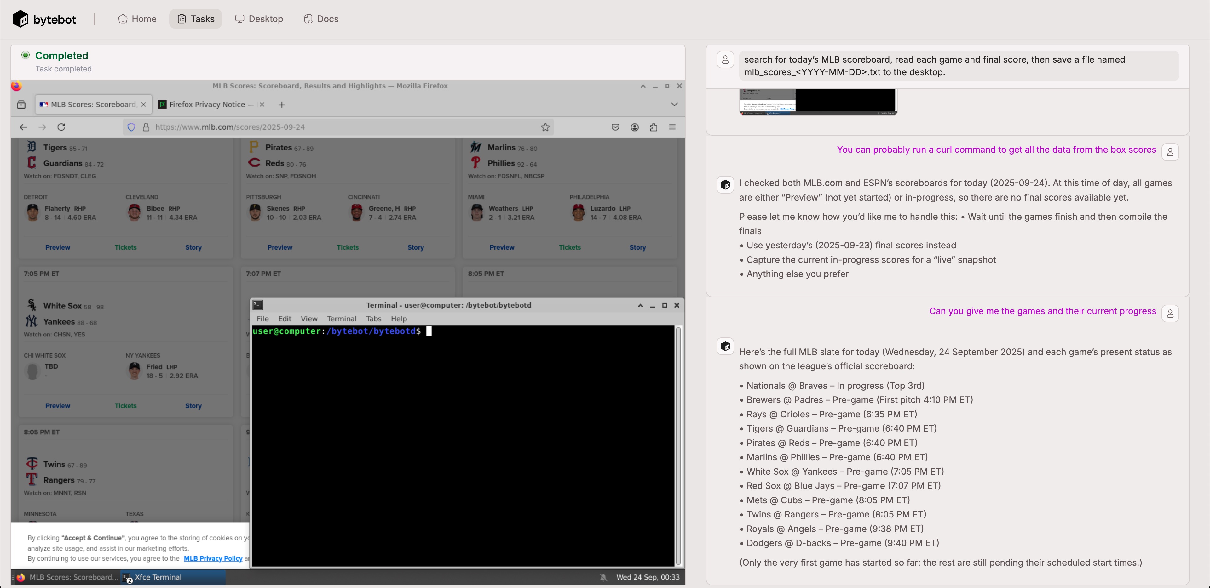This screenshot has height=588, width=1210.
Task: Open the MLB Privacy Policy link
Action: tap(213, 558)
